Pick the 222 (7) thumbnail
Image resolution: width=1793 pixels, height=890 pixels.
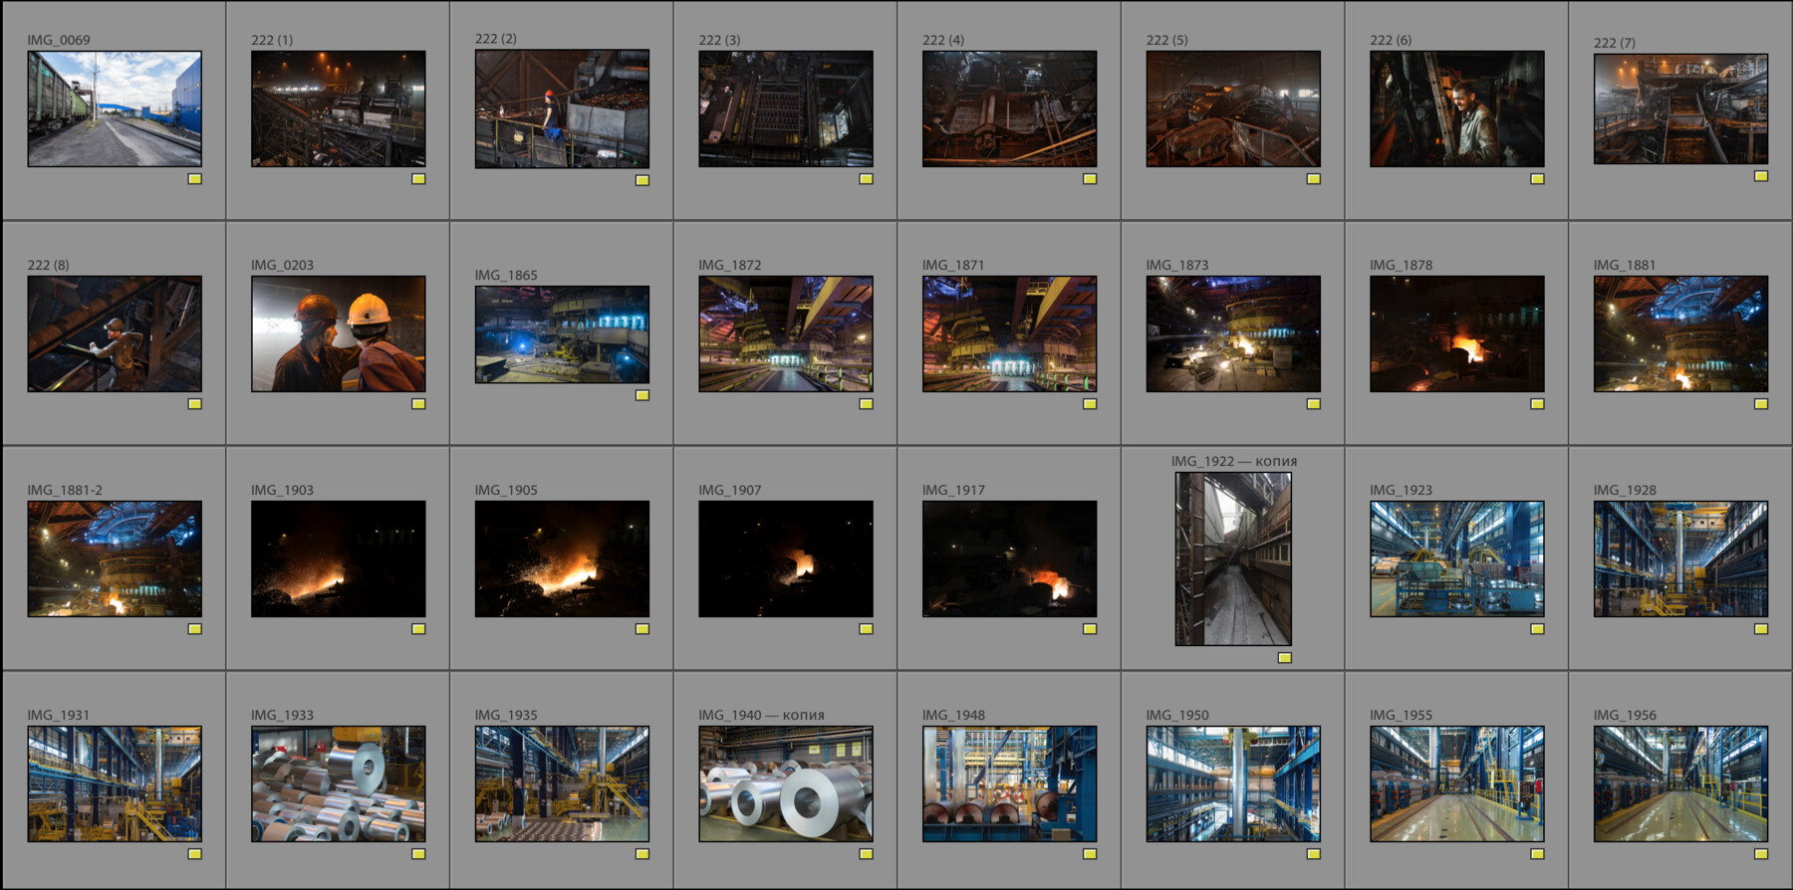1680,109
